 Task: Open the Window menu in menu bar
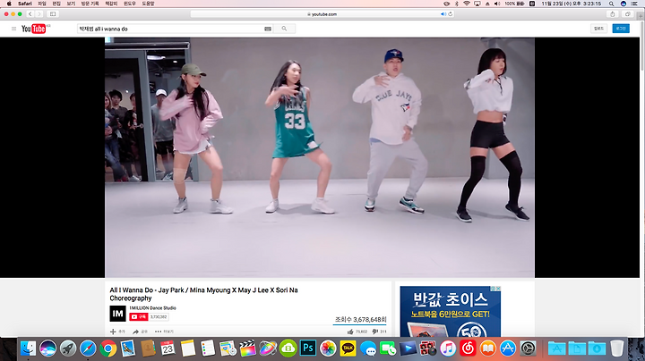pyautogui.click(x=130, y=4)
